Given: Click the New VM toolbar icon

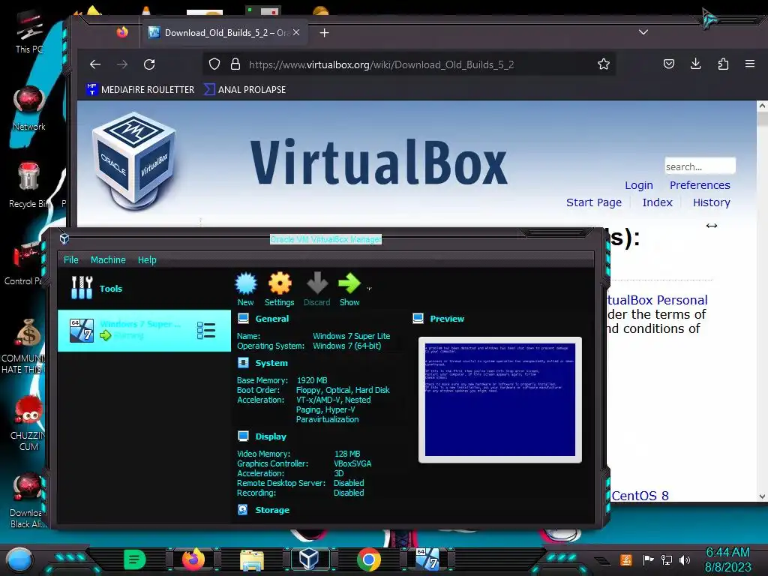Looking at the screenshot, I should click(246, 283).
